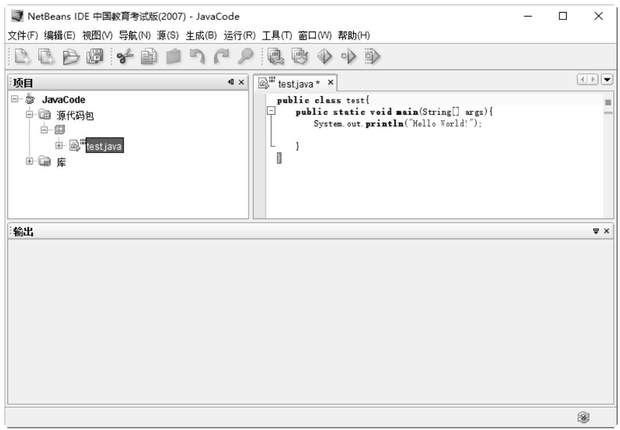Close the 项目 panel
This screenshot has width=620, height=430.
[x=241, y=82]
